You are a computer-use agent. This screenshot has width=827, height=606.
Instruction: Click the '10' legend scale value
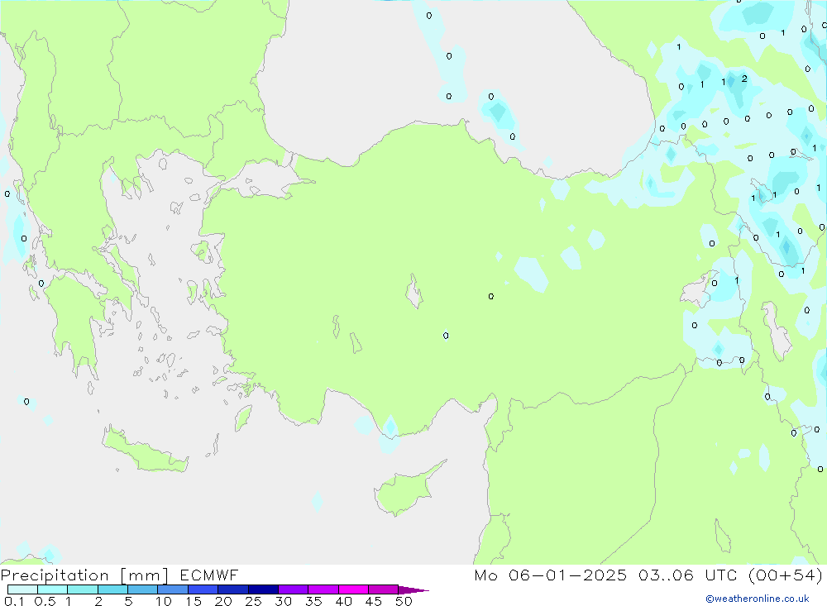164,601
